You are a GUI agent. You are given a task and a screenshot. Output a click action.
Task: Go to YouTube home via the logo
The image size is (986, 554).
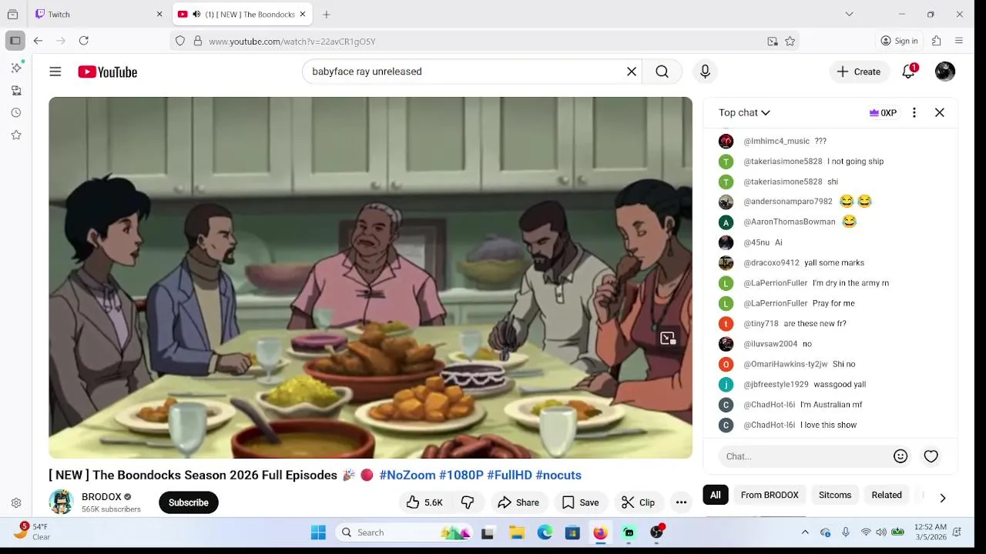point(107,72)
